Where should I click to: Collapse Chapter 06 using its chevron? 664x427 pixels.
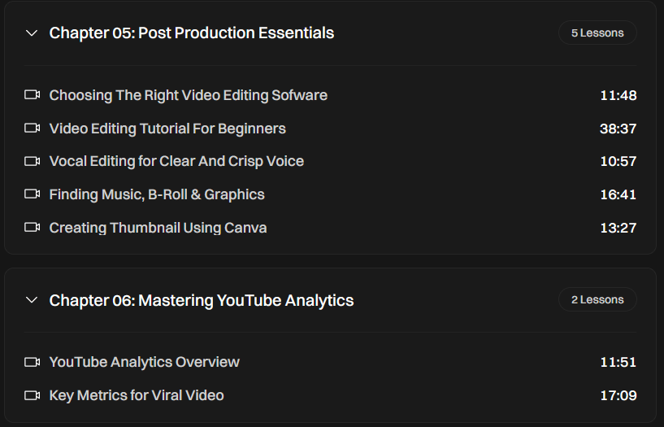pyautogui.click(x=32, y=300)
